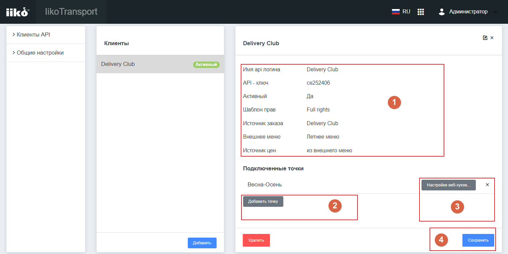
Task: Remove the Весна-Осень connected point
Action: coord(488,184)
